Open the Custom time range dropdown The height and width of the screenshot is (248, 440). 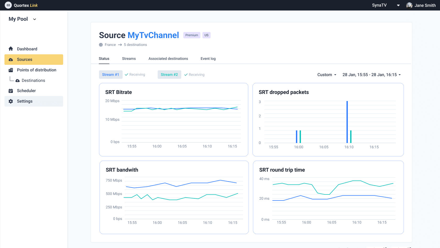tap(327, 75)
